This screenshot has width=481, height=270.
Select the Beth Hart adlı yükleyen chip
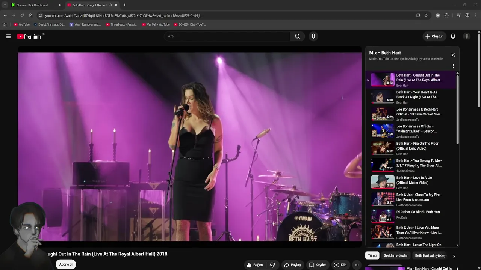431,255
